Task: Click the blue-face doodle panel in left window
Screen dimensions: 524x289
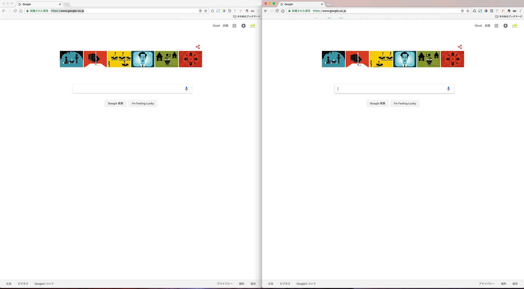Action: pyautogui.click(x=143, y=59)
